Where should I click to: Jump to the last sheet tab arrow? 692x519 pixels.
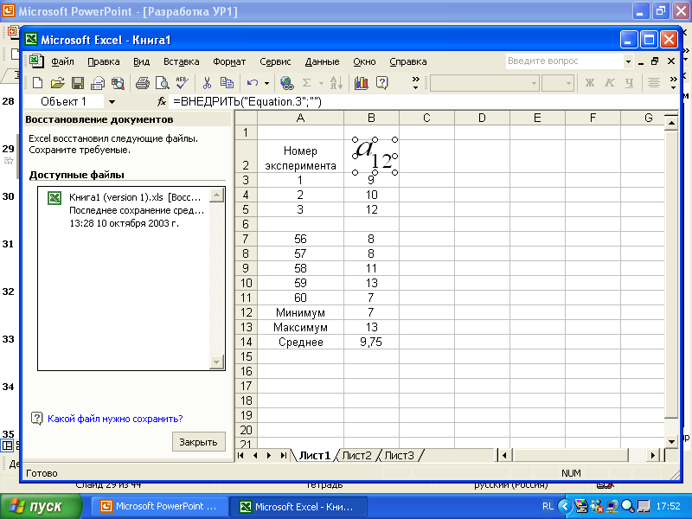284,456
